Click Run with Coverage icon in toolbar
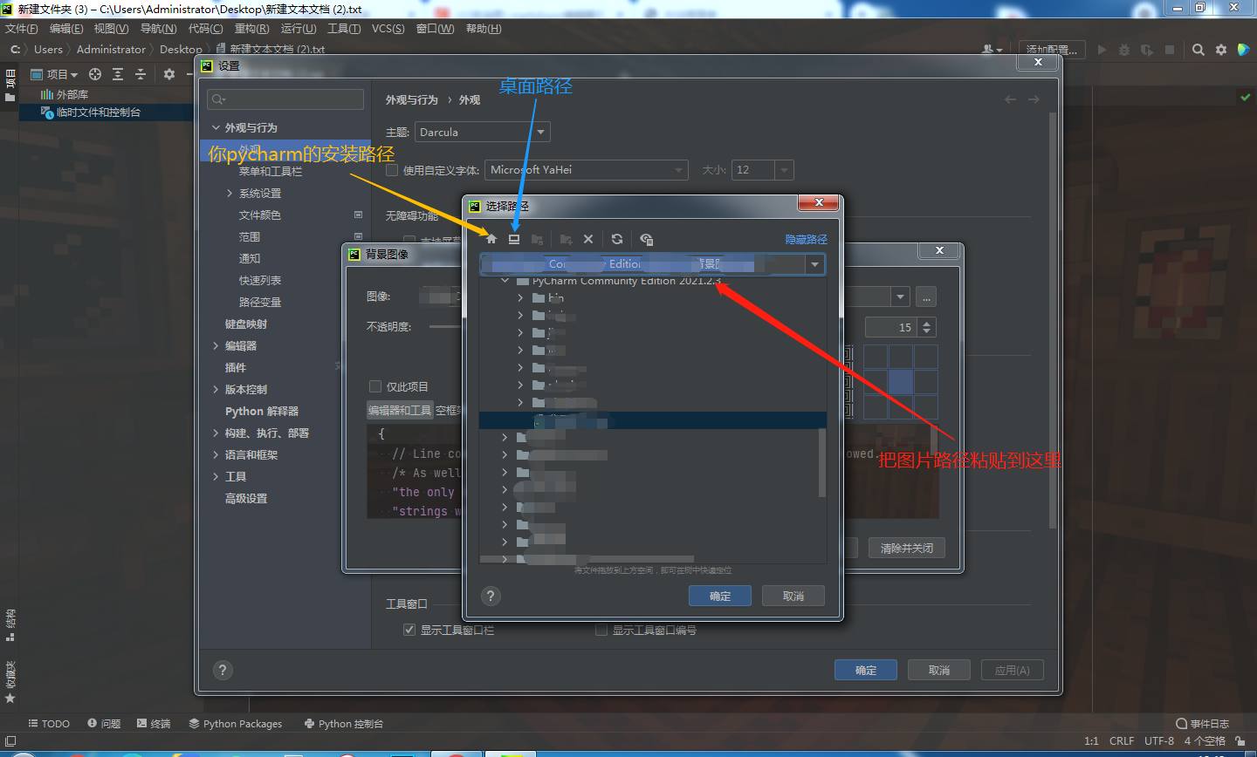 1147,50
